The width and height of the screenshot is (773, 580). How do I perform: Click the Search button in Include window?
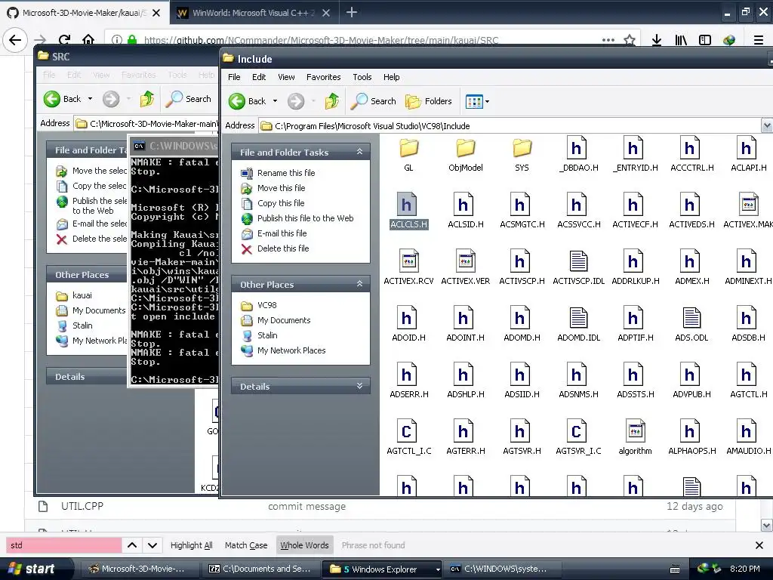373,101
